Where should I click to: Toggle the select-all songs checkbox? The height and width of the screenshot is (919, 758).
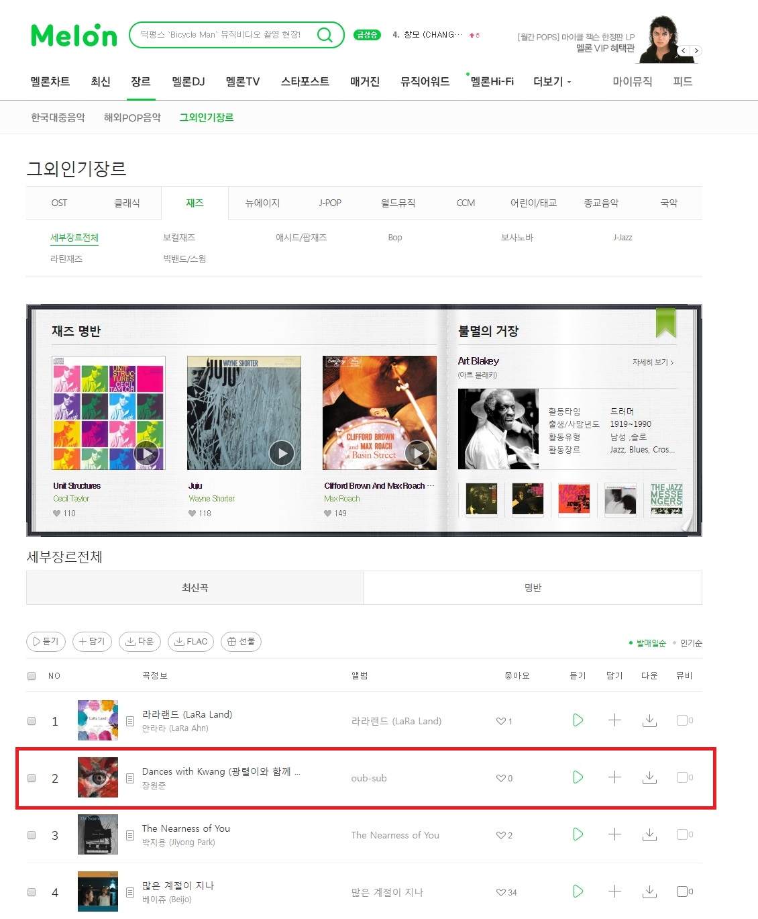click(32, 676)
